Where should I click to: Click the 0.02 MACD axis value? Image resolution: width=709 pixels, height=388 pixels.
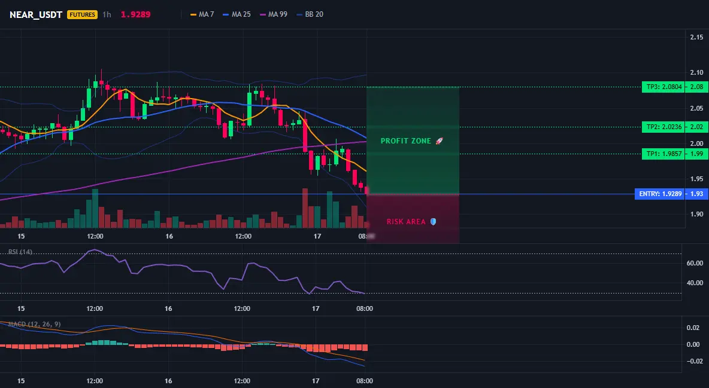click(693, 328)
